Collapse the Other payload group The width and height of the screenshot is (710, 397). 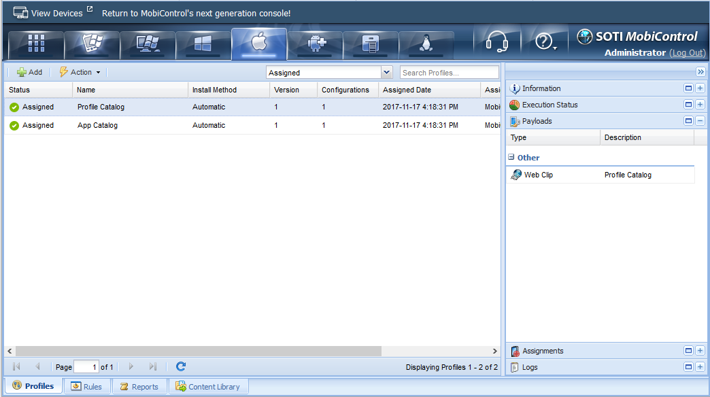[x=511, y=157]
